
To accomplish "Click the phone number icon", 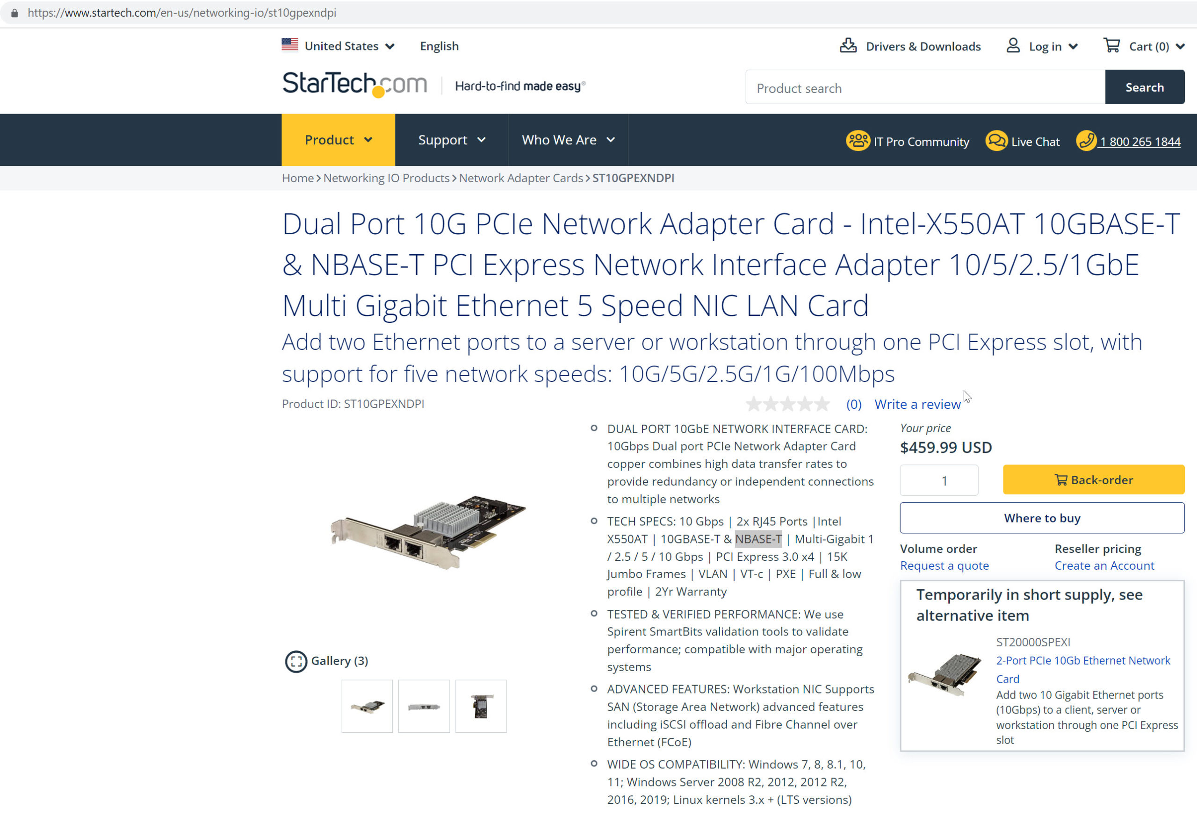I will tap(1086, 141).
